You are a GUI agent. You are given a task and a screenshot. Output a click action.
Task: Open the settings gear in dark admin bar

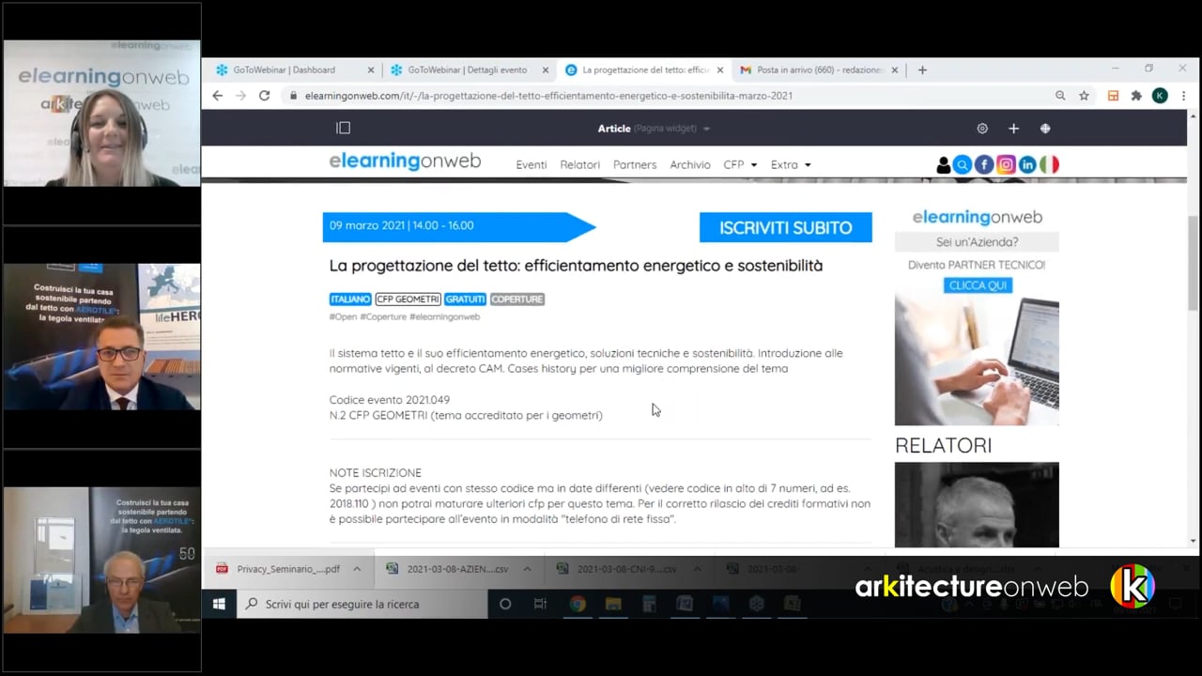coord(982,129)
